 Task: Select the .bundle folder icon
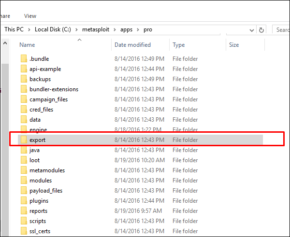(x=24, y=58)
